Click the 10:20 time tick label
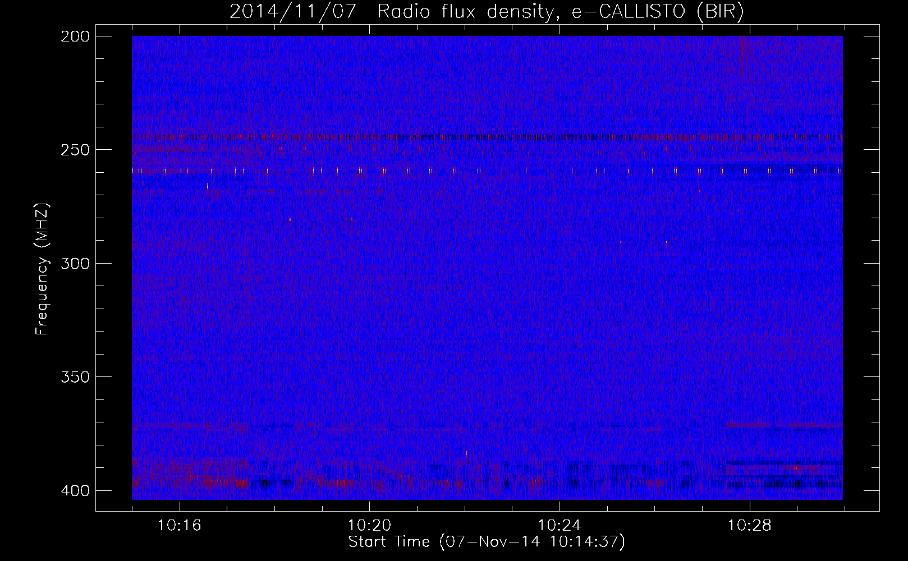 pyautogui.click(x=369, y=526)
